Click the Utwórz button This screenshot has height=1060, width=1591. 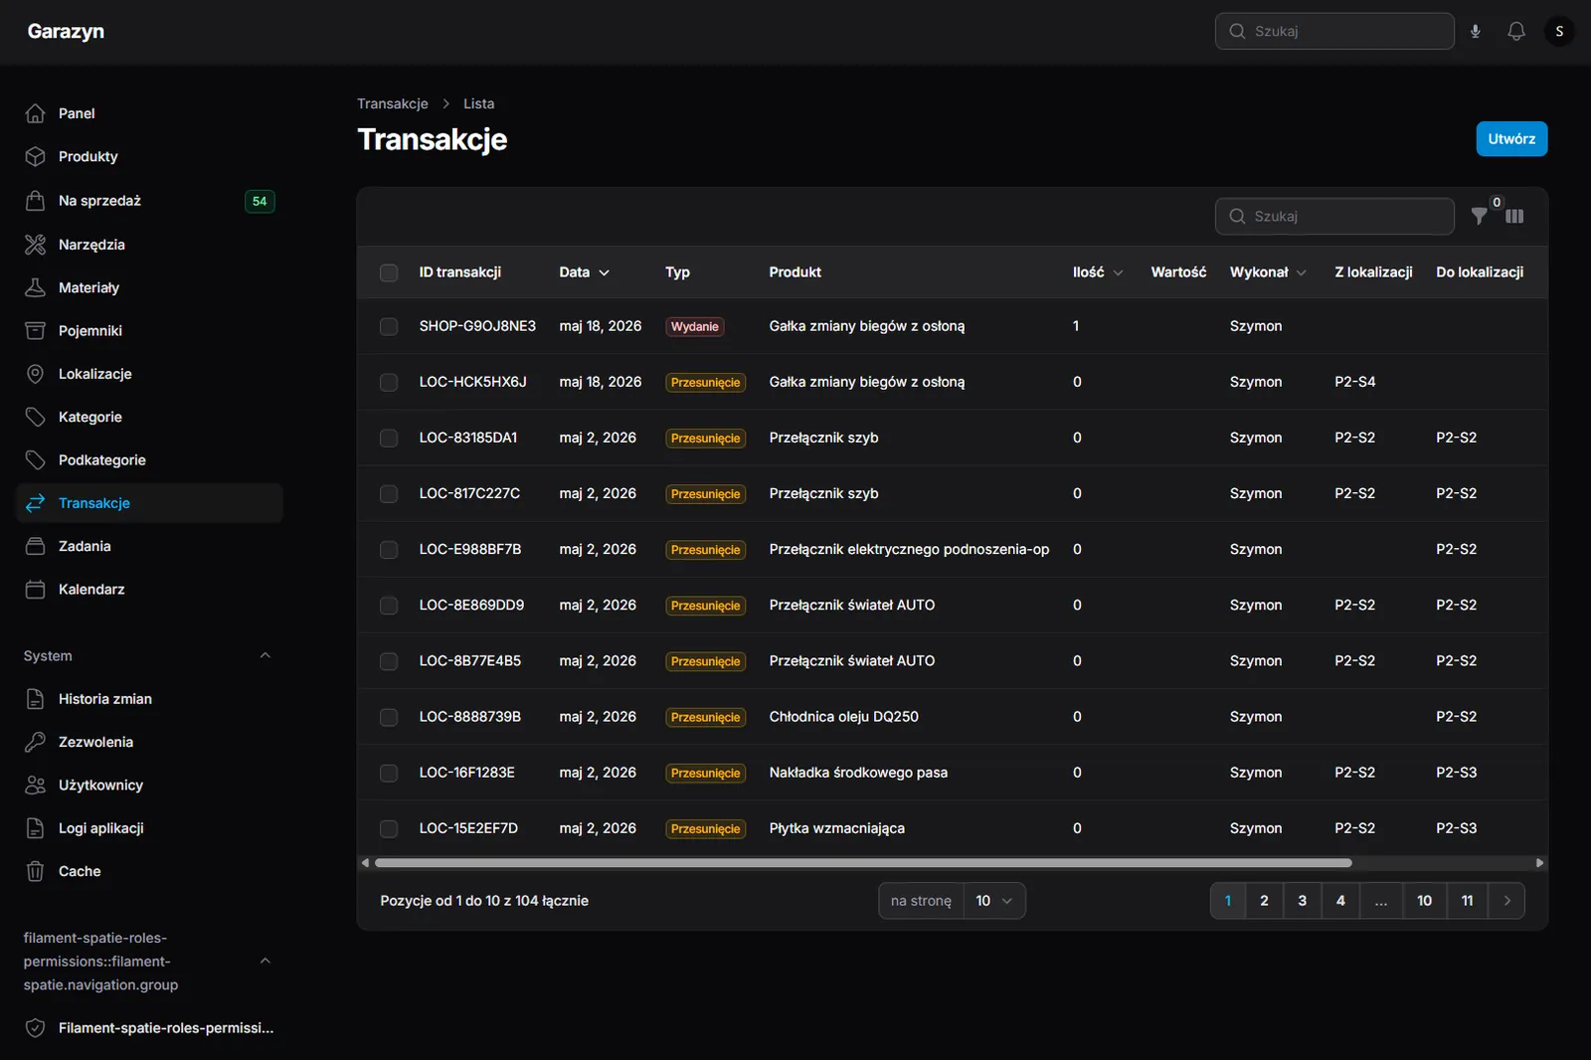pyautogui.click(x=1511, y=139)
